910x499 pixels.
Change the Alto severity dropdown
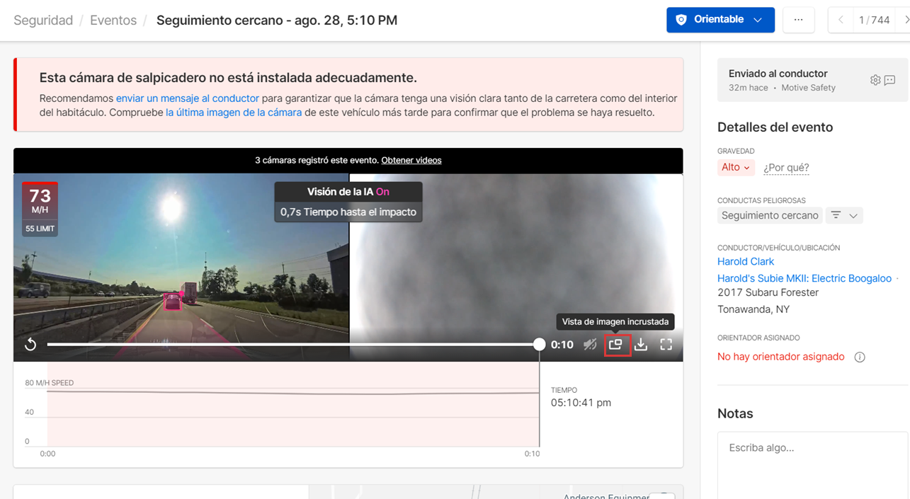tap(735, 168)
